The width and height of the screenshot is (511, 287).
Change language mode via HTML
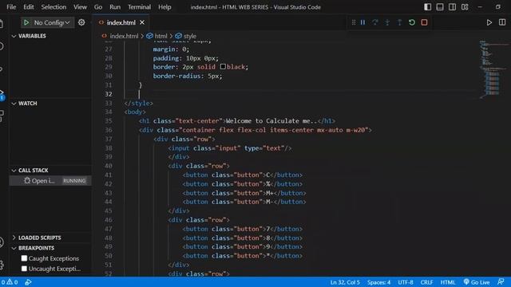point(448,282)
